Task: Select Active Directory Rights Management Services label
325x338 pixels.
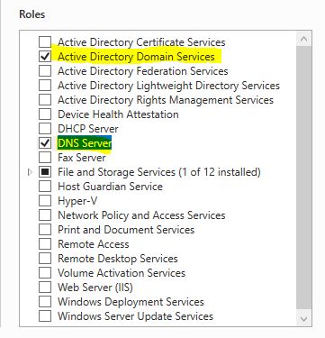Action: pos(166,100)
